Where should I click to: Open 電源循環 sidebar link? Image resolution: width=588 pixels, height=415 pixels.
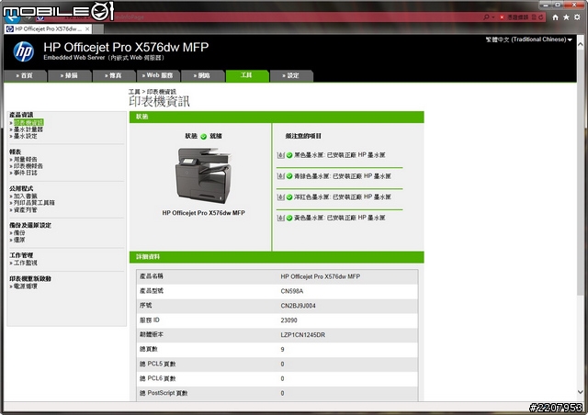pyautogui.click(x=26, y=286)
